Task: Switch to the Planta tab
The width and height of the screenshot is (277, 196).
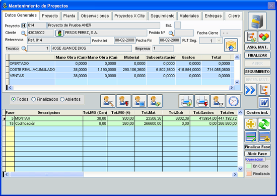Action: point(70,16)
